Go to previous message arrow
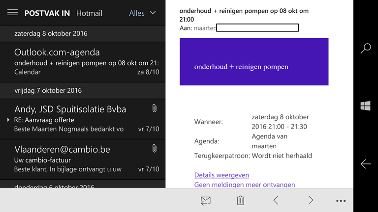Screen dimensions: 378x212 coord(276,200)
